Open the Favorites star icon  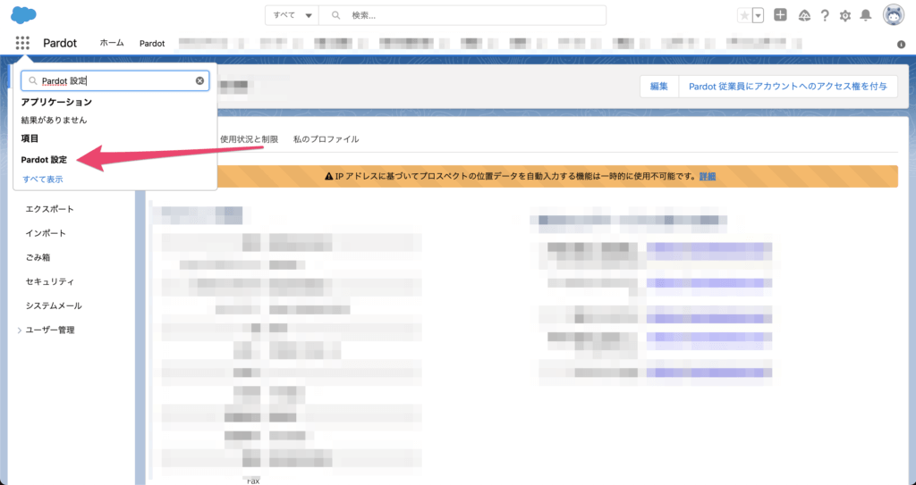click(x=744, y=16)
